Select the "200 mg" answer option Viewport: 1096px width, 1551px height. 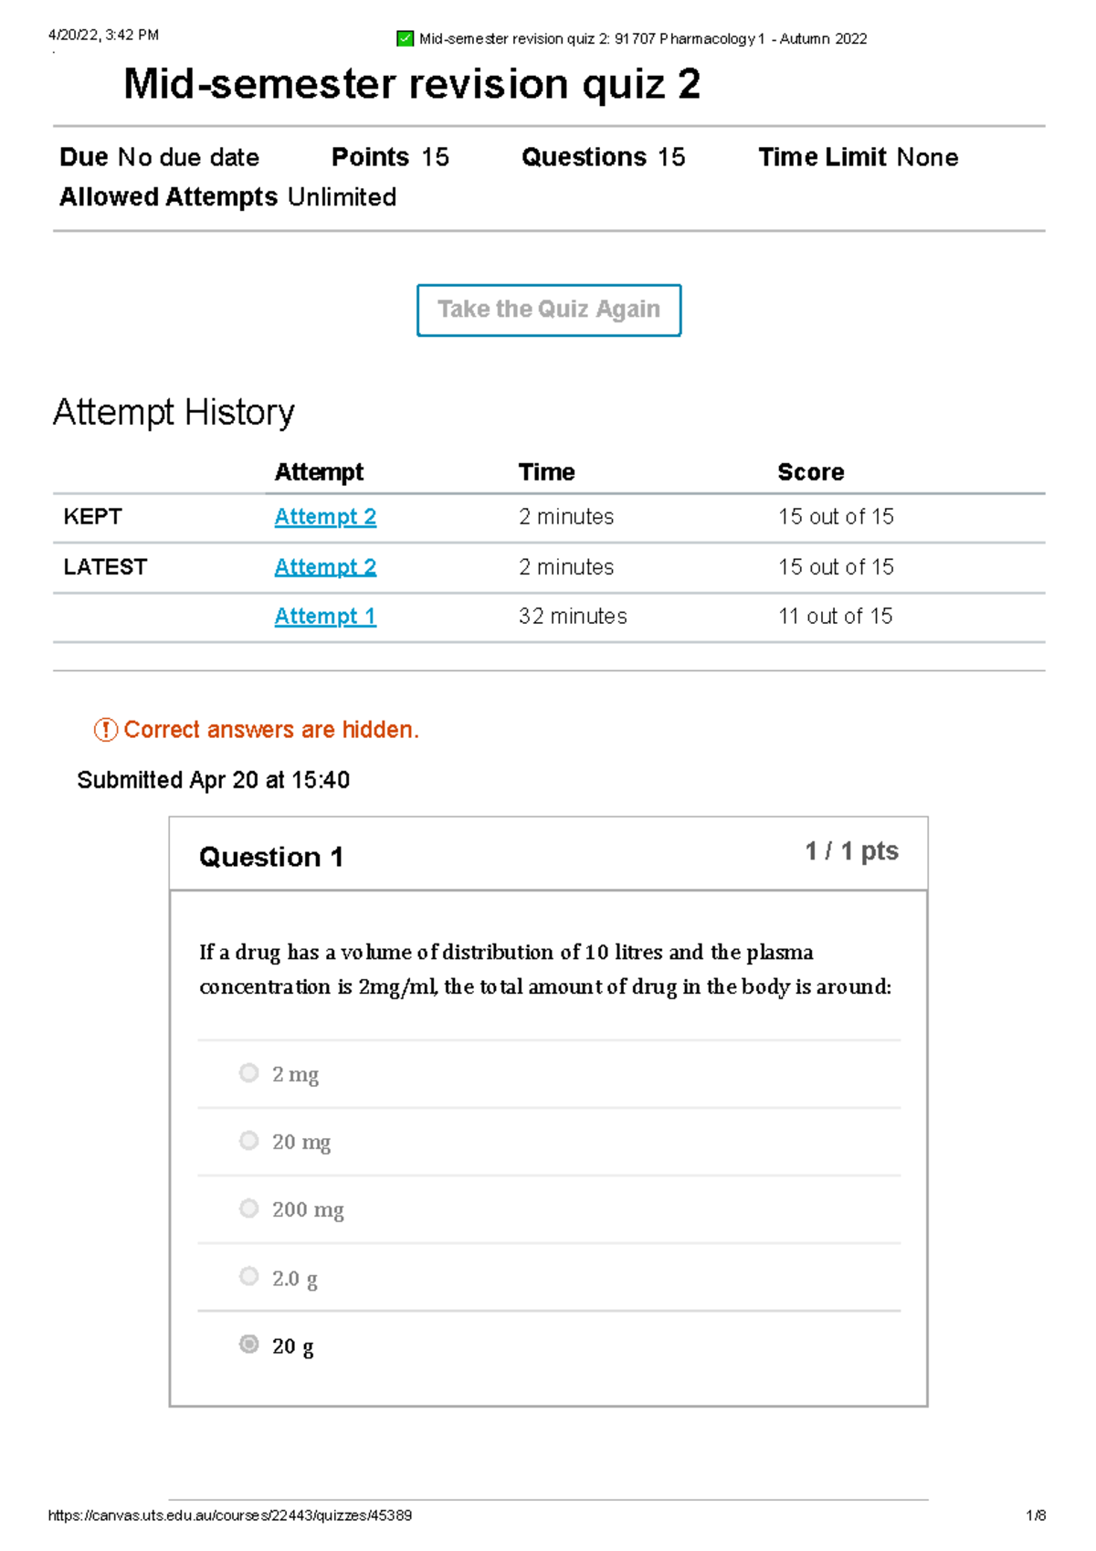248,1208
